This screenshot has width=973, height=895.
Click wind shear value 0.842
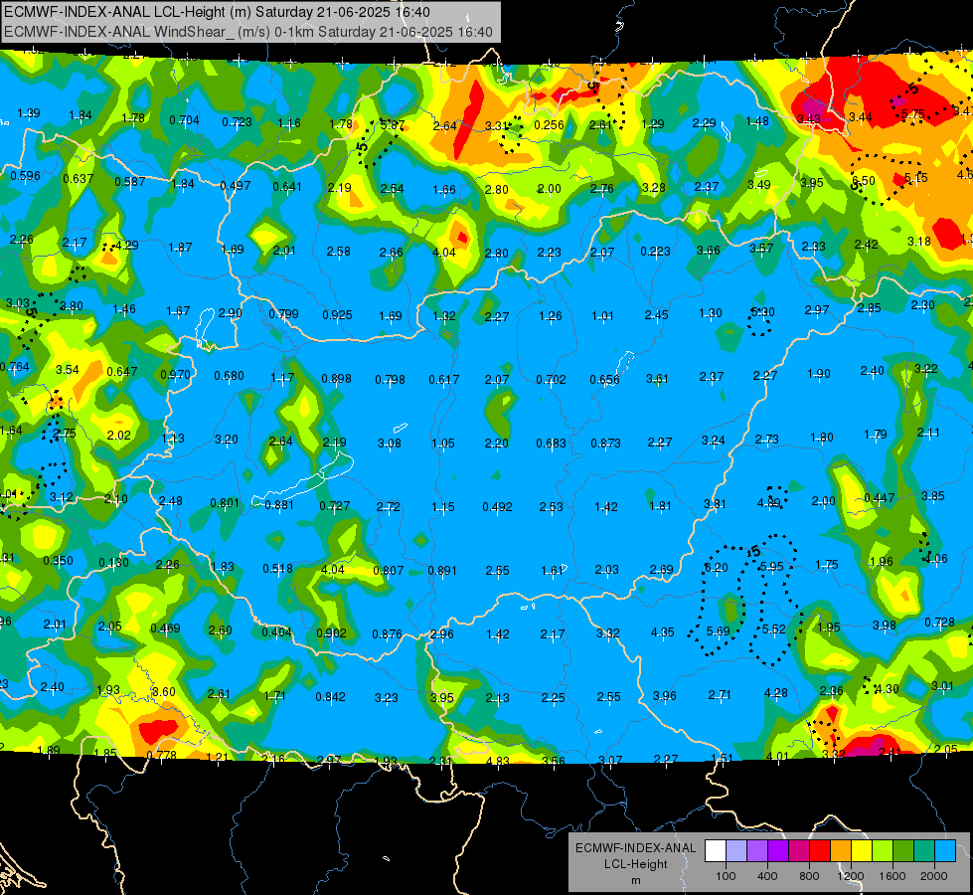[330, 697]
